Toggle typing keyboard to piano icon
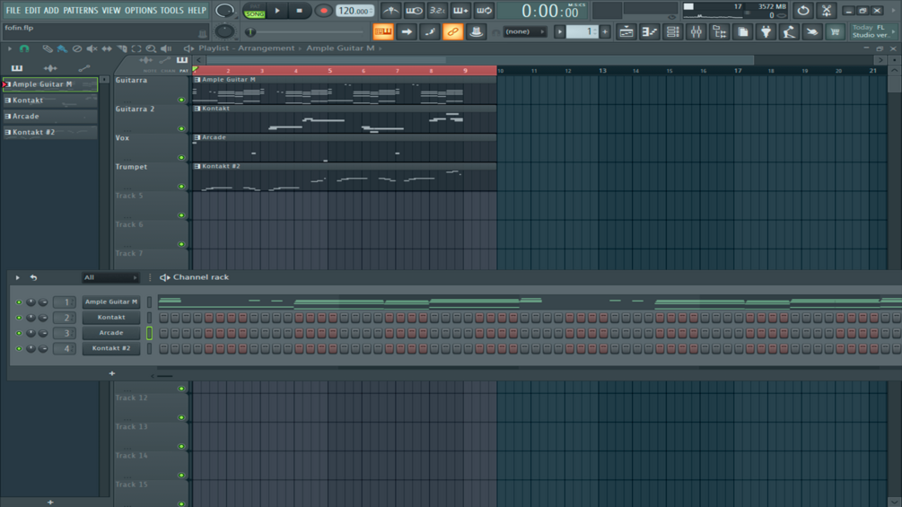Screen dimensions: 902x507 click(383, 31)
